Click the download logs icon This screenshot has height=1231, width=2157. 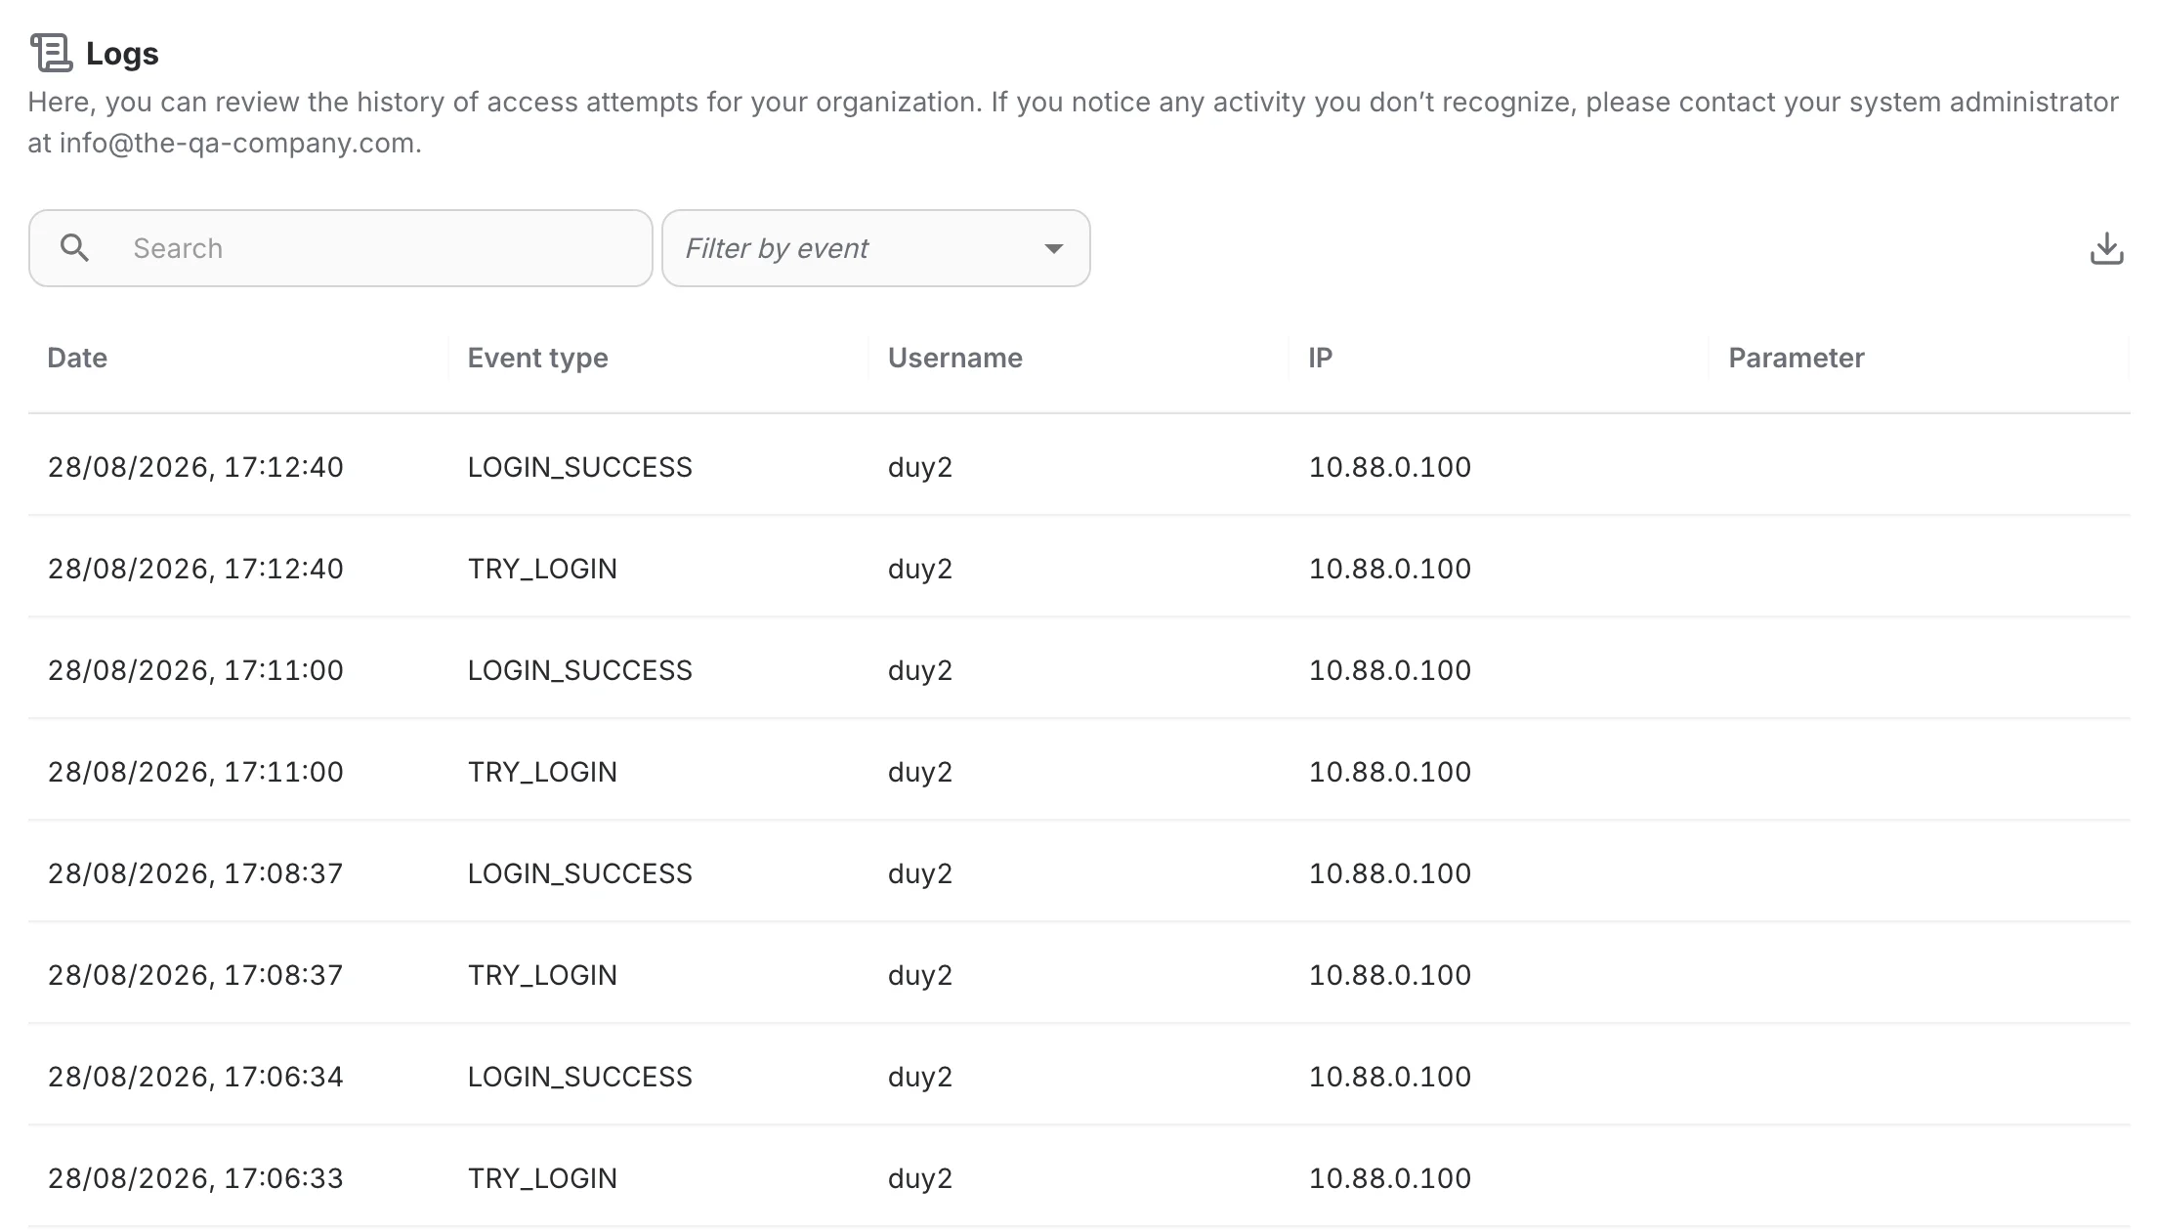2106,248
